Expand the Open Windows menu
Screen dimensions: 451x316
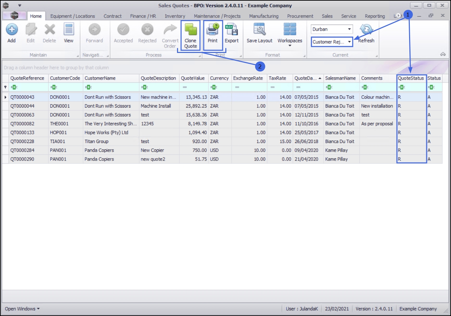[x=22, y=309]
